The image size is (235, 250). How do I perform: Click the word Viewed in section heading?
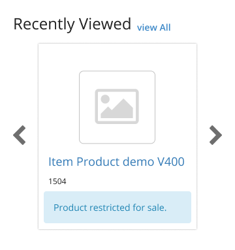(105, 23)
